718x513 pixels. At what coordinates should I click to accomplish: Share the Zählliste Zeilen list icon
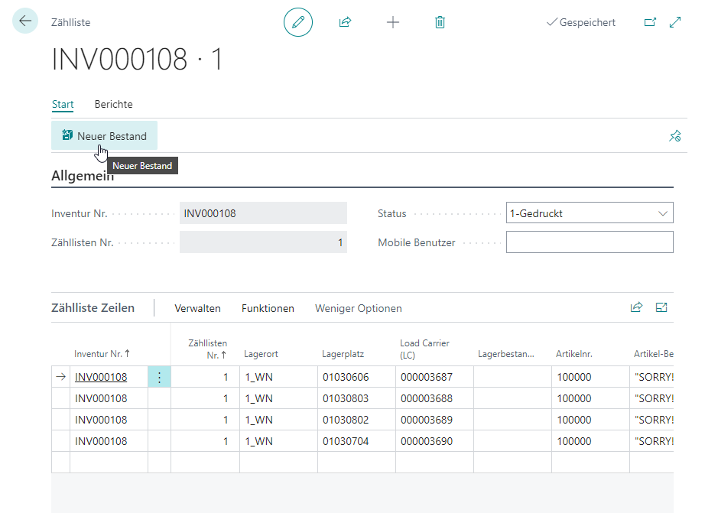[636, 307]
